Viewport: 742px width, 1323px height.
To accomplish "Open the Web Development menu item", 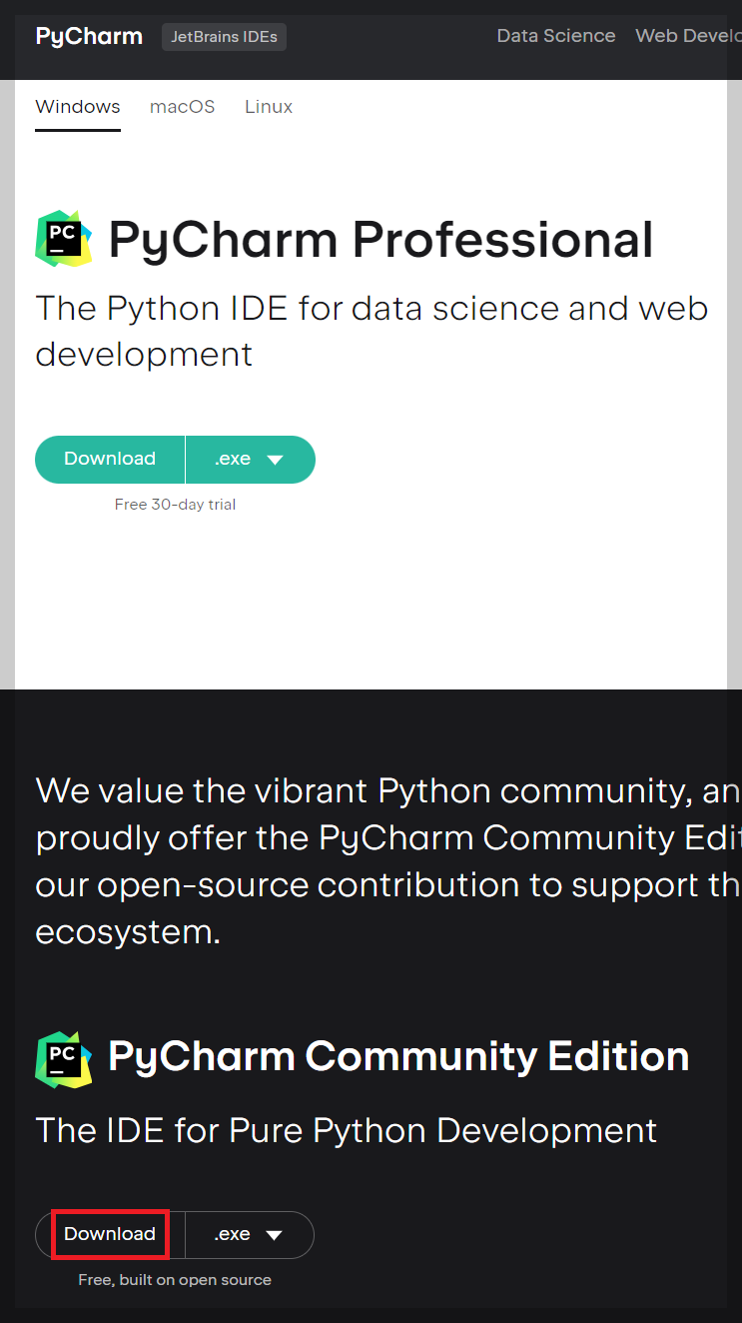I will coord(688,36).
